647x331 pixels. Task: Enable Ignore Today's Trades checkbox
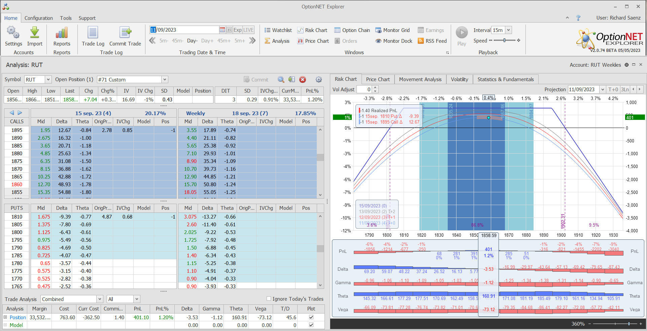(269, 299)
